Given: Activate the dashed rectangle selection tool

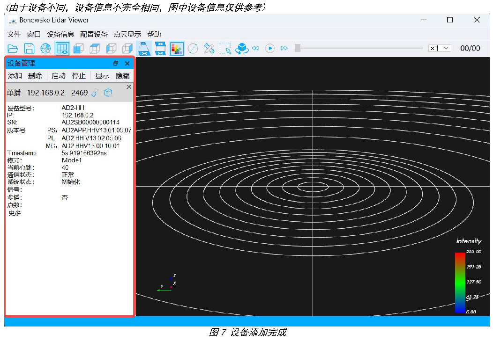Looking at the screenshot, I should (x=225, y=49).
